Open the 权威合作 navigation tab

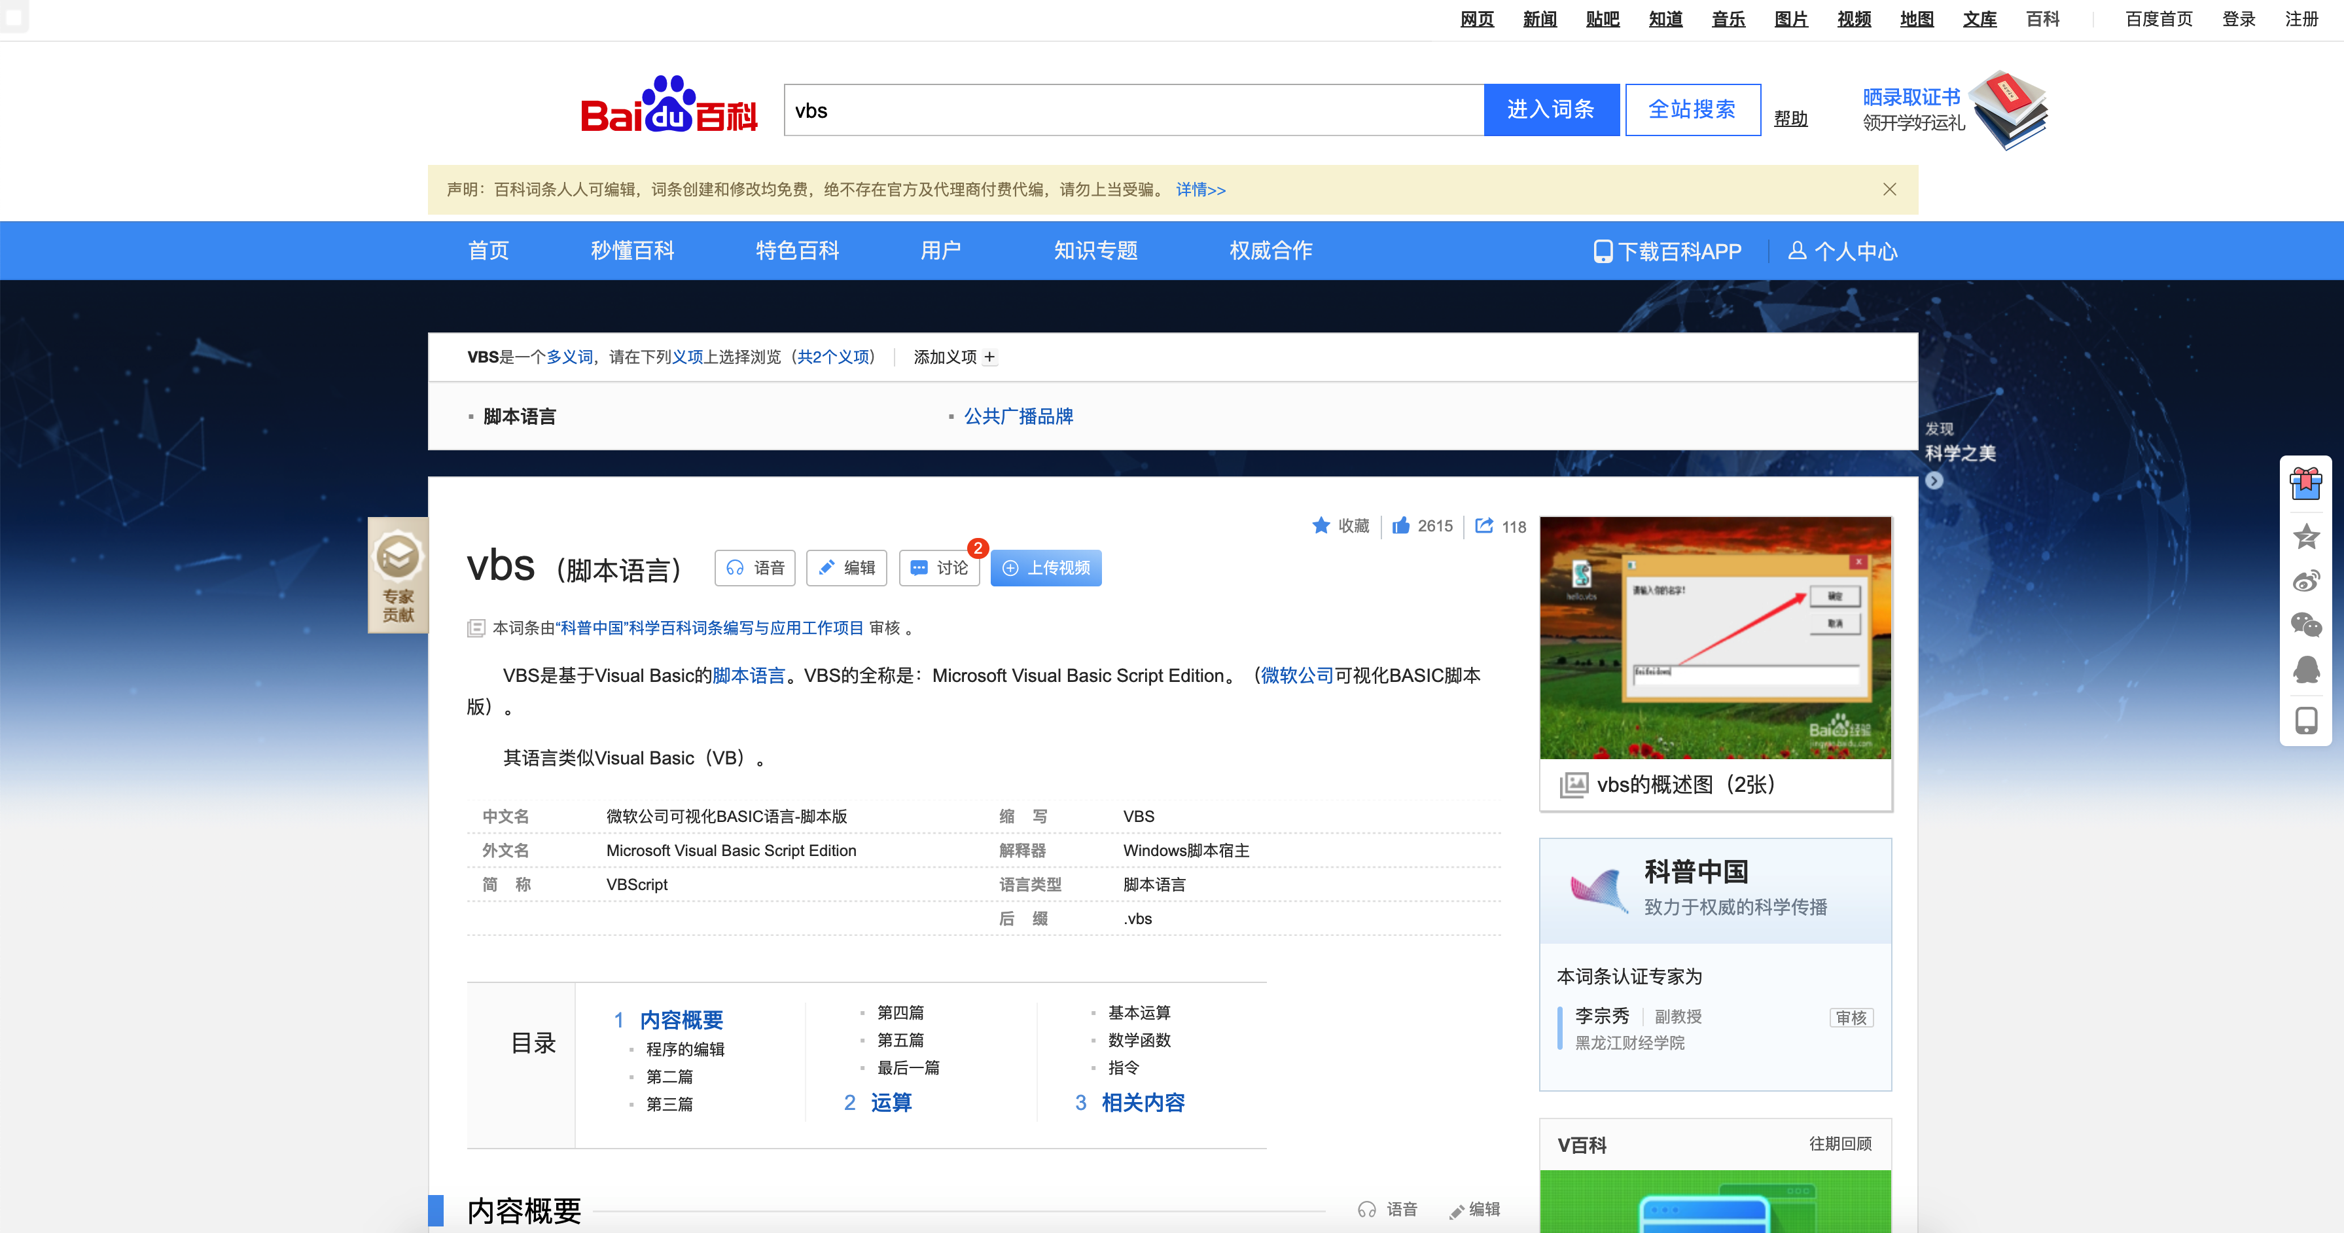tap(1270, 250)
